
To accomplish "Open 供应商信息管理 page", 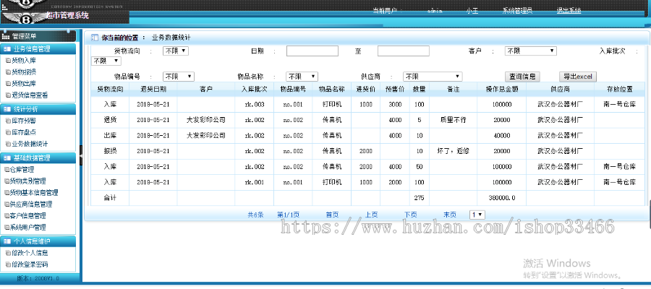I will coord(31,204).
